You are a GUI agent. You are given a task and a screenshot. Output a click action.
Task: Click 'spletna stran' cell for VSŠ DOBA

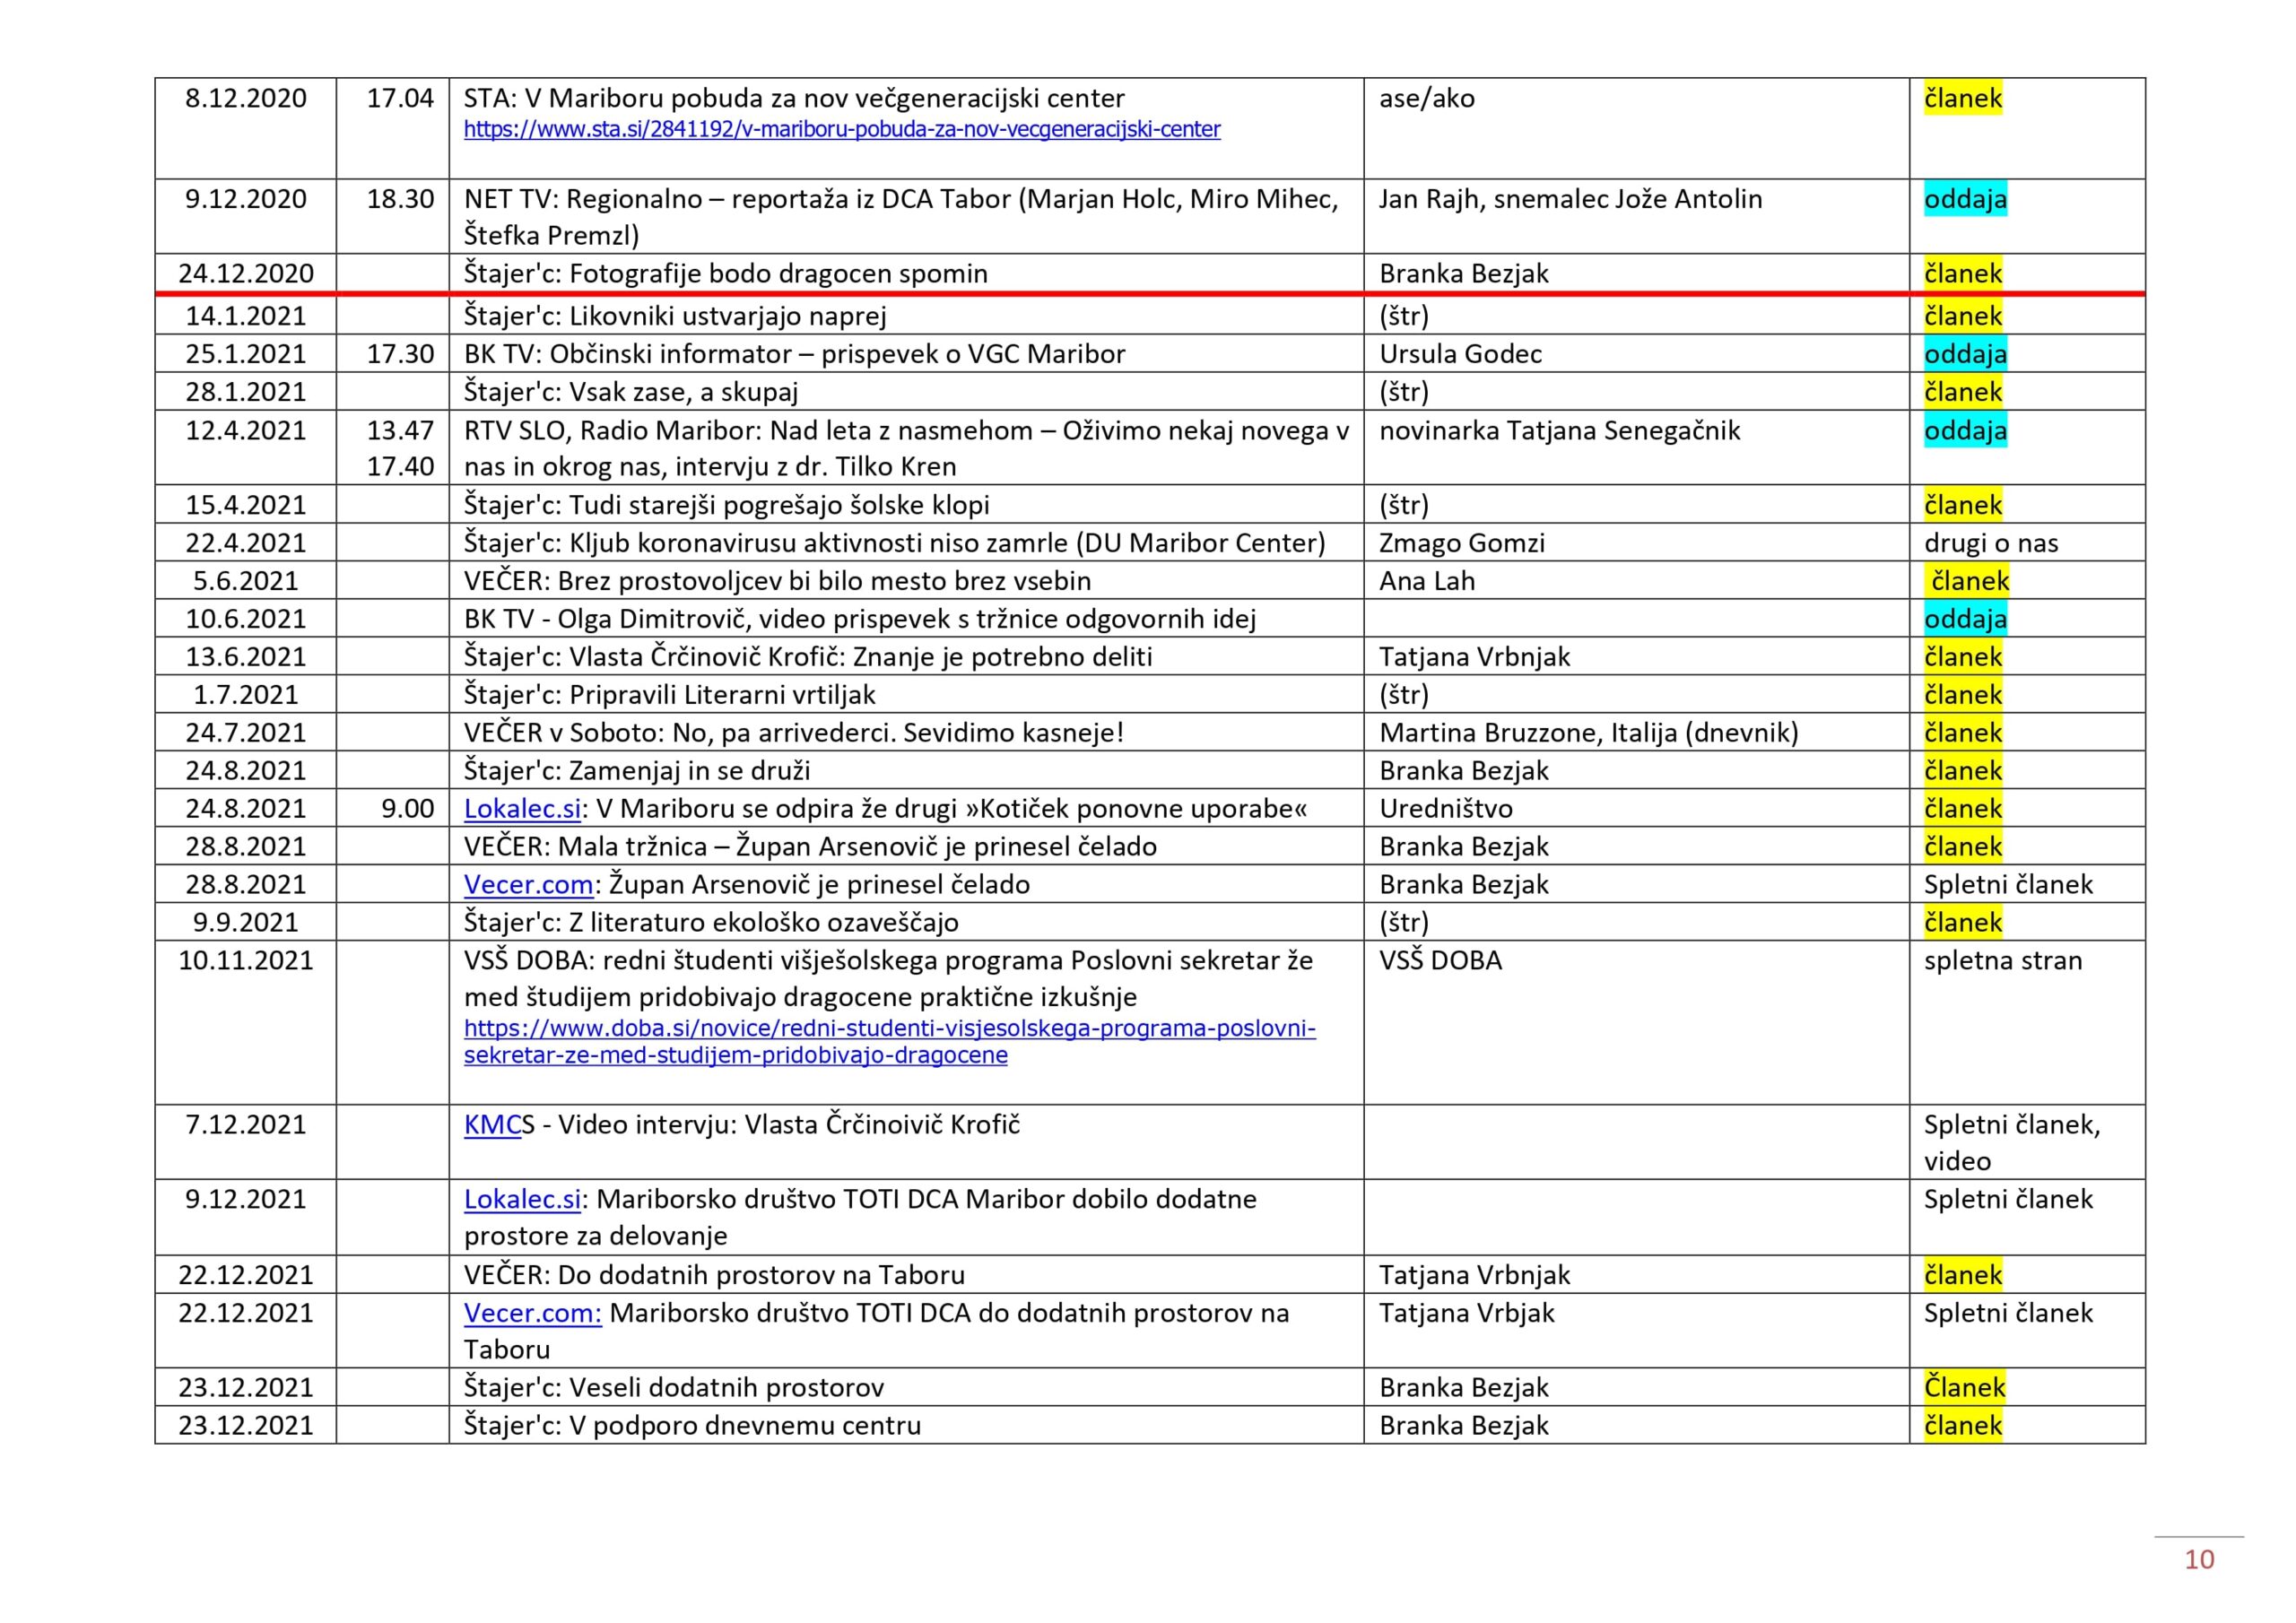point(2002,961)
